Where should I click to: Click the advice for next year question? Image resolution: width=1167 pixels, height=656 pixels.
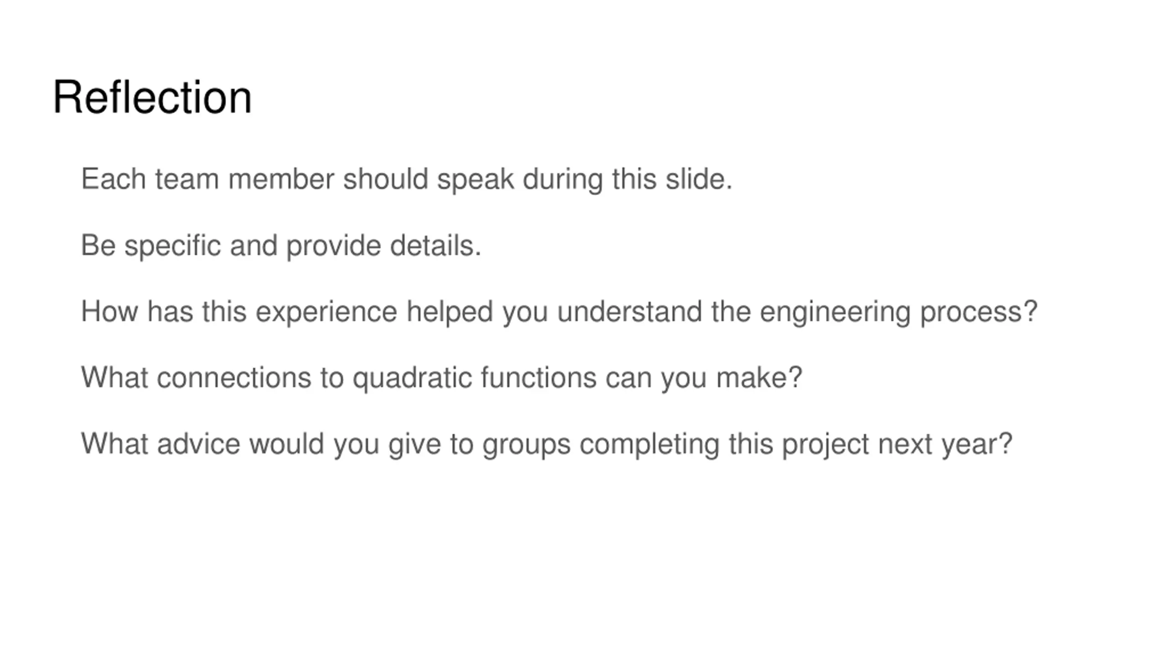pyautogui.click(x=546, y=444)
